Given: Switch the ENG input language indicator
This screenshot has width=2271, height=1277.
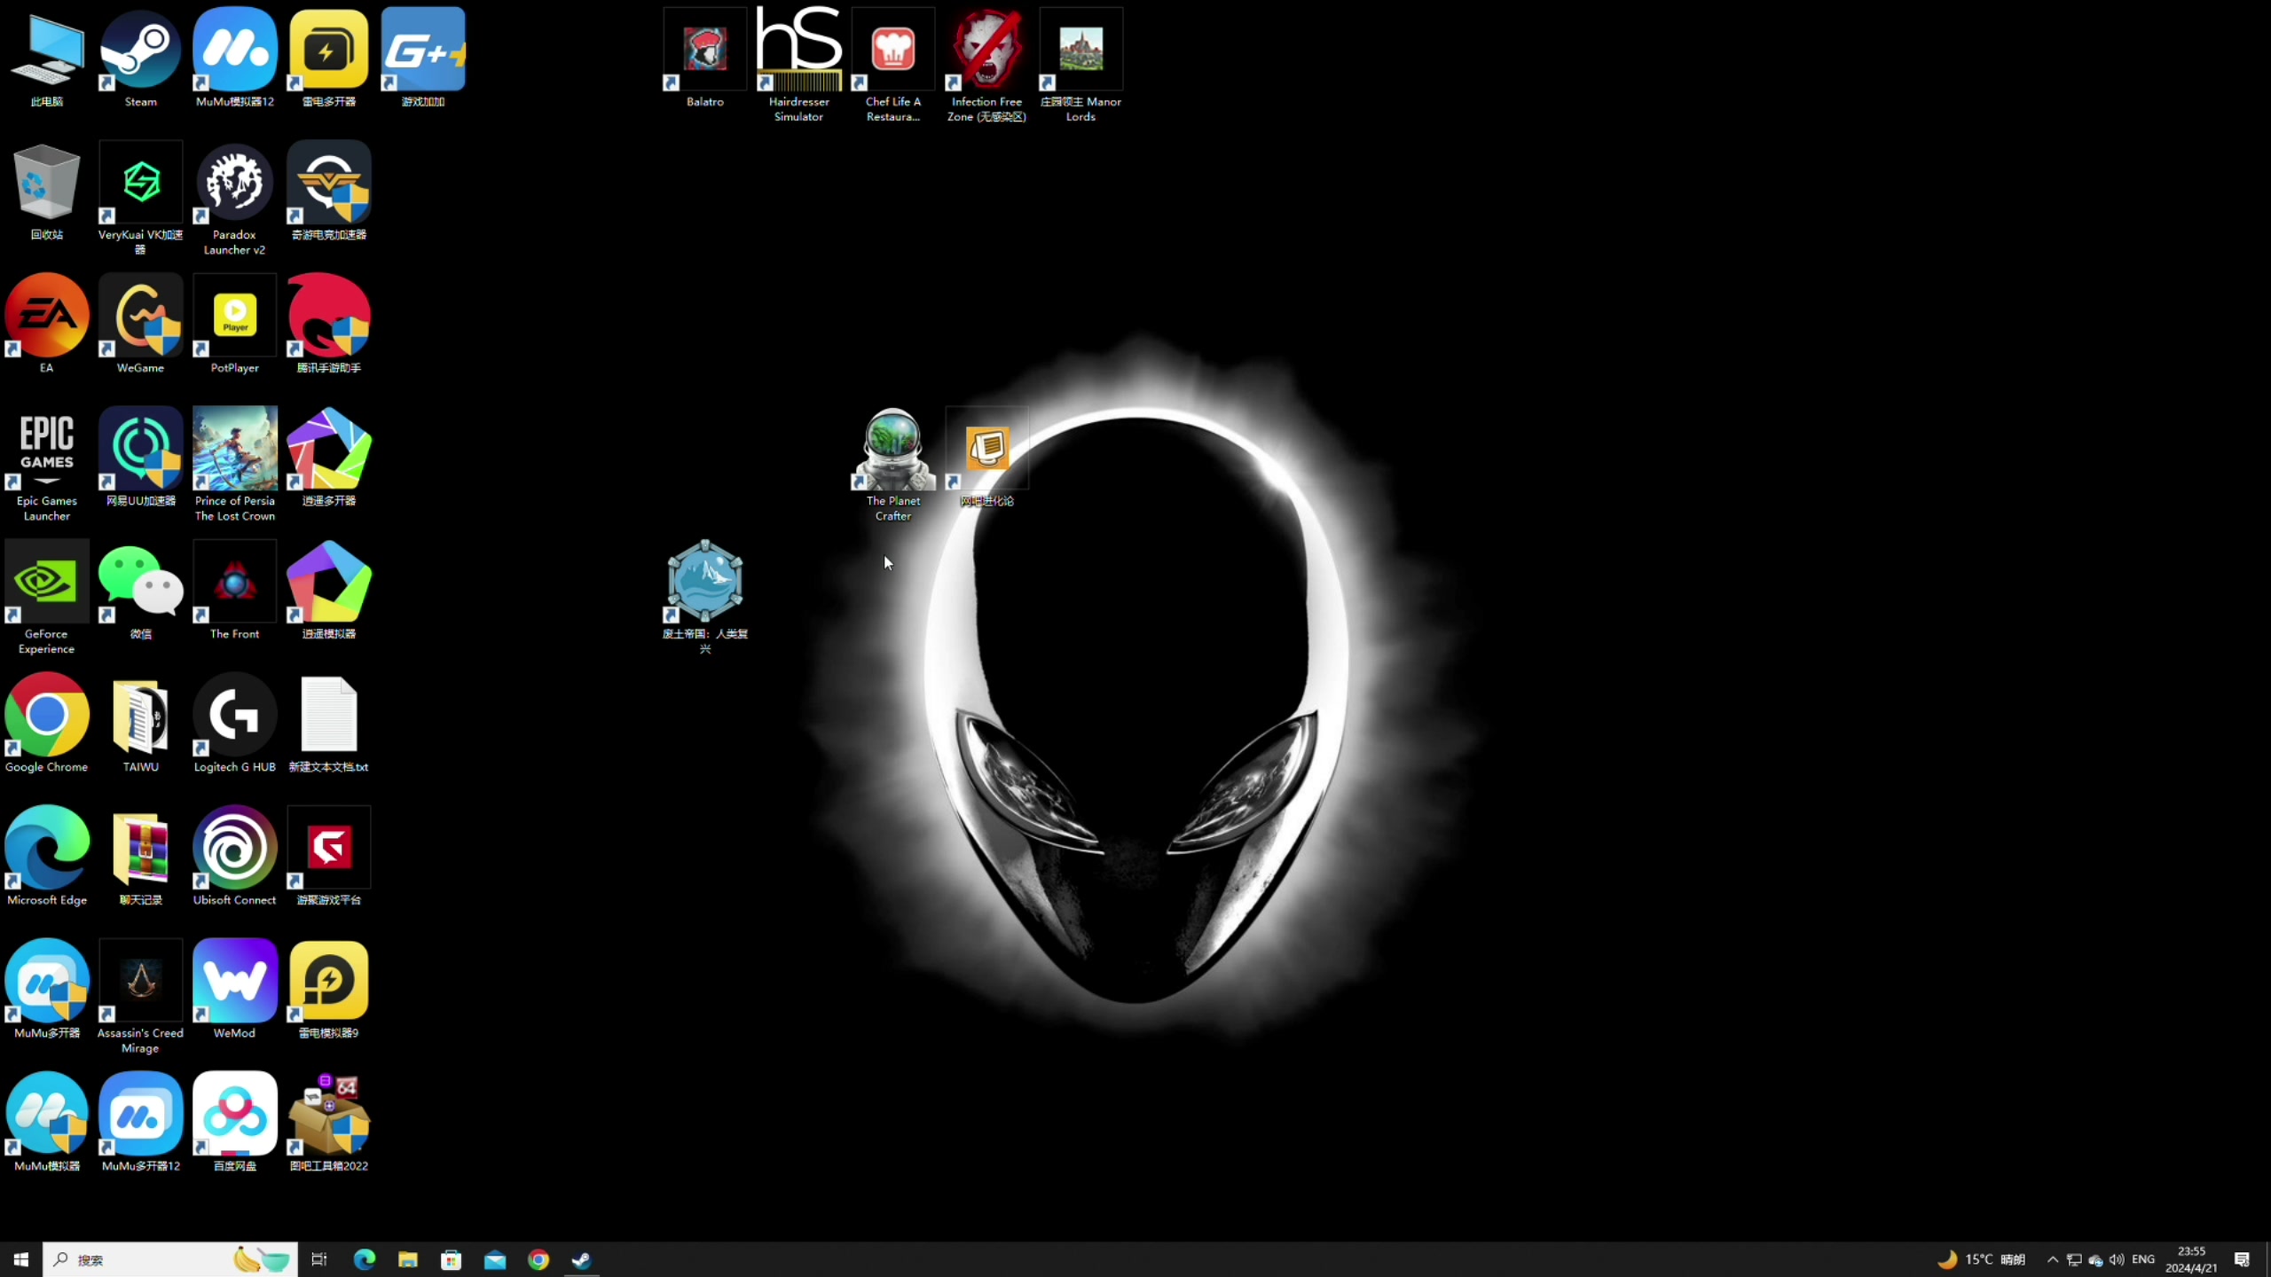Looking at the screenshot, I should click(2143, 1259).
